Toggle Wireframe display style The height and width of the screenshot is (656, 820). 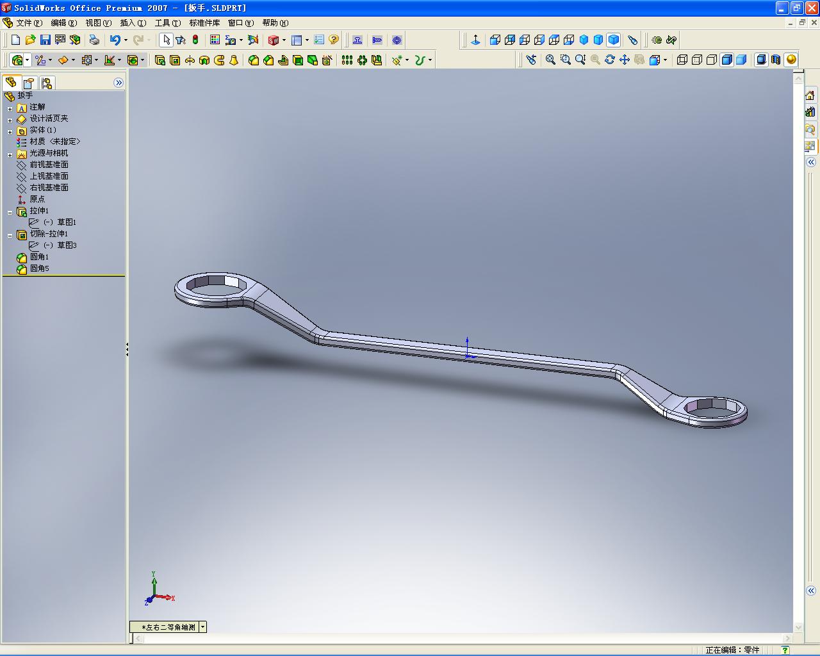pos(682,60)
